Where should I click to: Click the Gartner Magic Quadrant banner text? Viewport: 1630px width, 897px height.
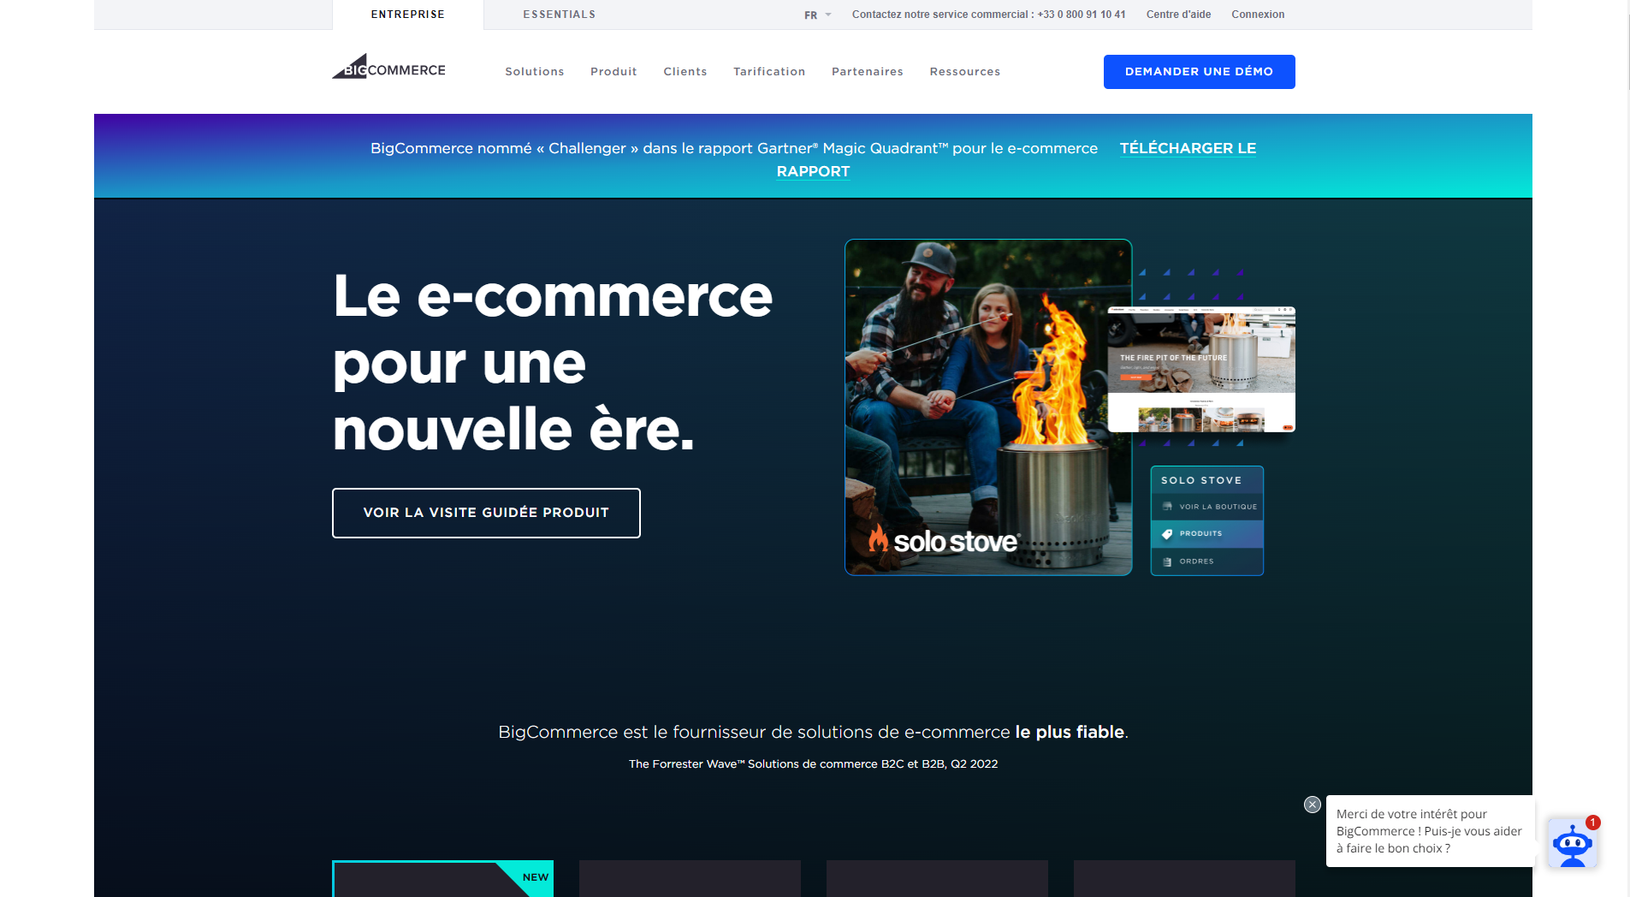(734, 148)
